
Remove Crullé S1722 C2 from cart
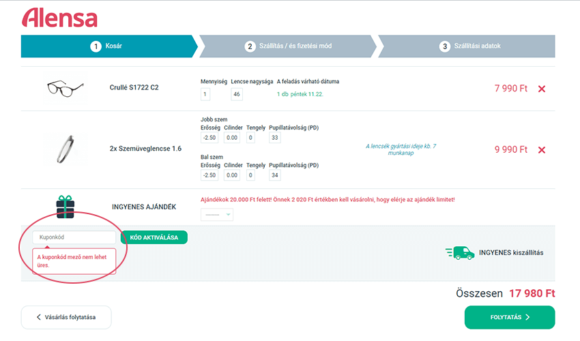542,89
